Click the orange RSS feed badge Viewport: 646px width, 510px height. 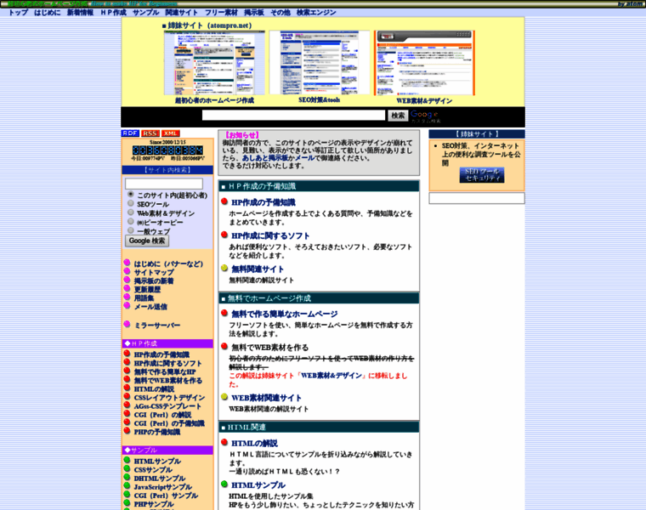[150, 133]
